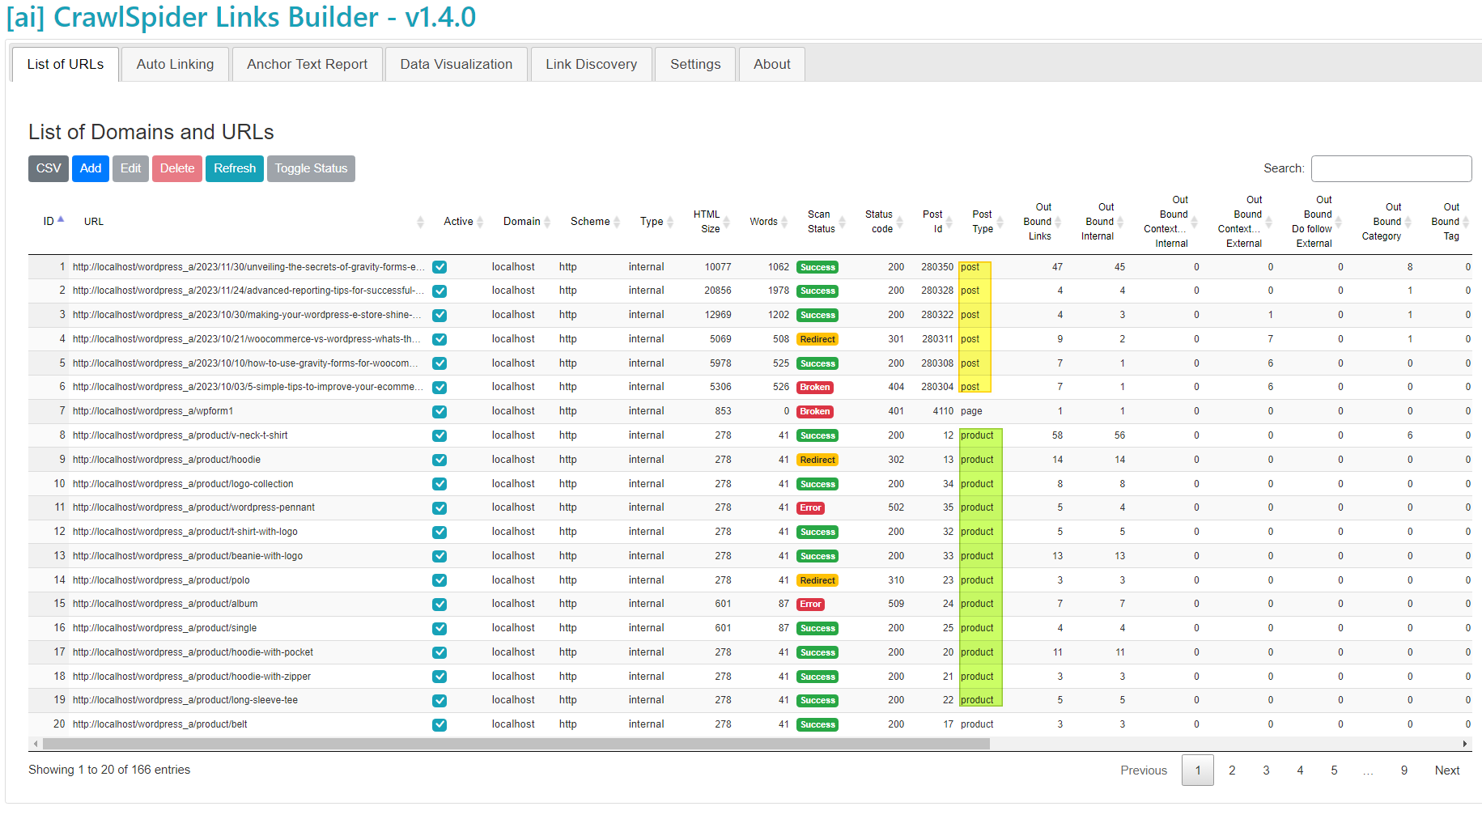
Task: Click left arrow of horizontal scrollbar
Action: 35,744
